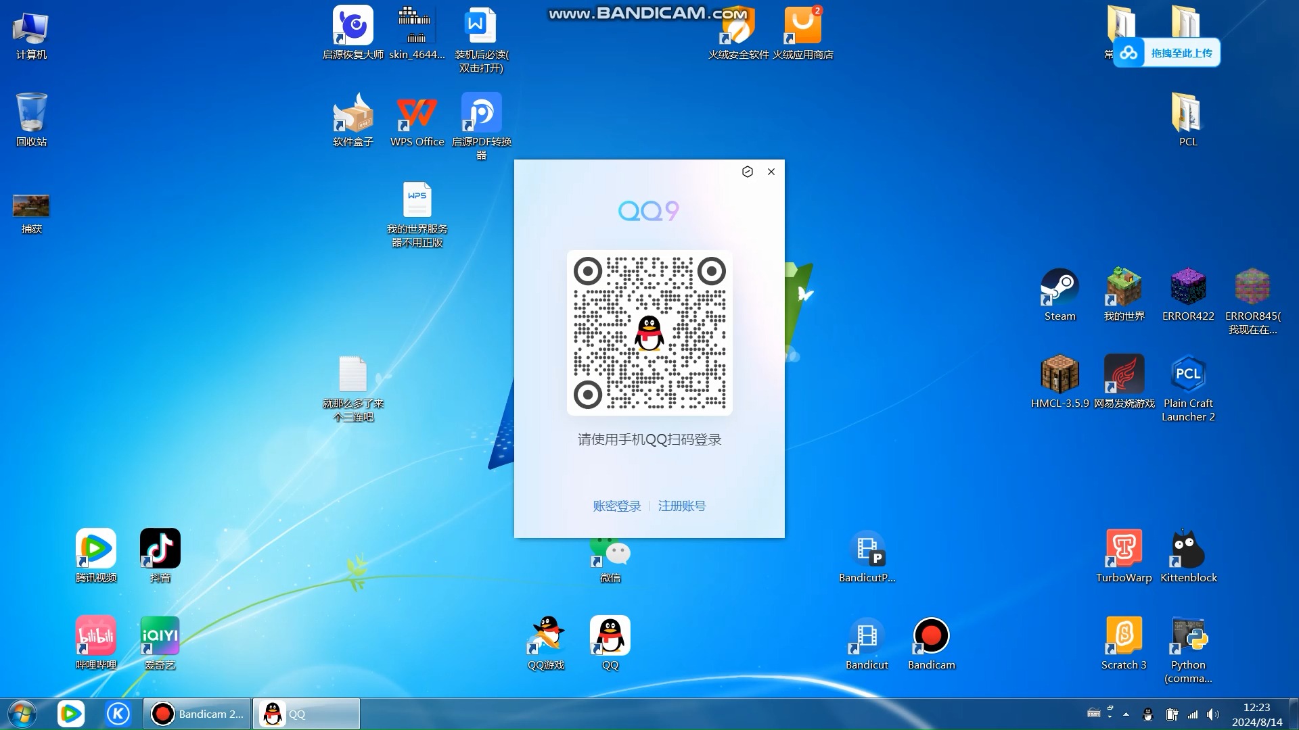Close the QQ login window
Image resolution: width=1299 pixels, height=730 pixels.
[x=771, y=172]
